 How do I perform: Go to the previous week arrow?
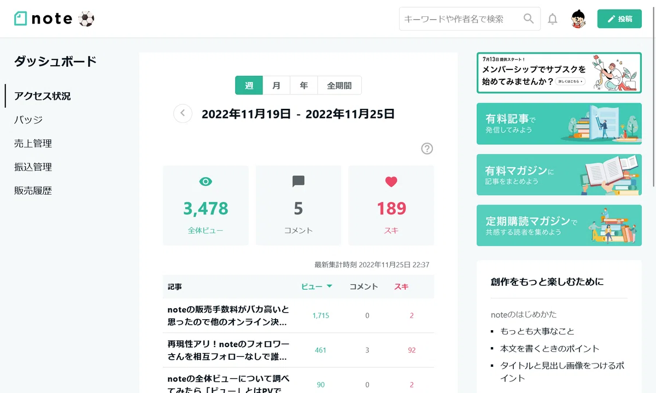point(183,114)
